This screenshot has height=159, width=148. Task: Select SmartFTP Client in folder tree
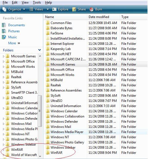pos(24,93)
